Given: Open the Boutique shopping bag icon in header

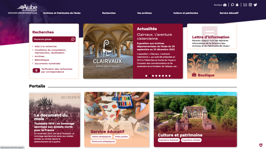Looking at the screenshot, I should click(x=225, y=5).
